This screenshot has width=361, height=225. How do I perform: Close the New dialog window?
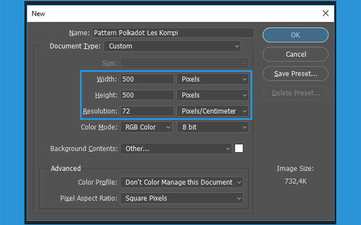click(x=325, y=13)
